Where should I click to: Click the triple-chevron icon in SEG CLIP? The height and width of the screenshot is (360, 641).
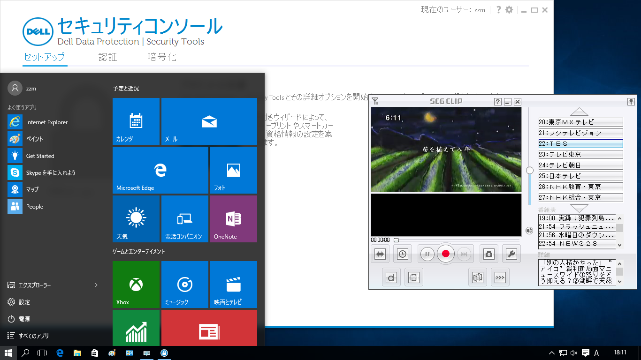[500, 277]
